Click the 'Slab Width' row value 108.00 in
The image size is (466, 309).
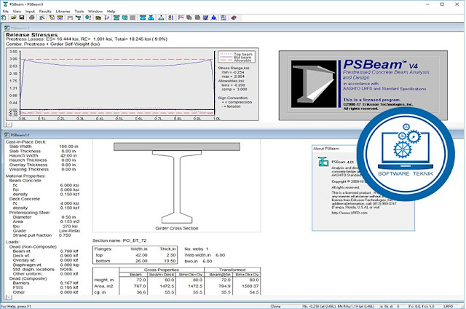point(68,146)
